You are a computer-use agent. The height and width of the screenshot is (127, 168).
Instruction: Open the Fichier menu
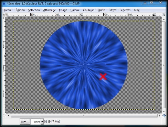coord(8,10)
